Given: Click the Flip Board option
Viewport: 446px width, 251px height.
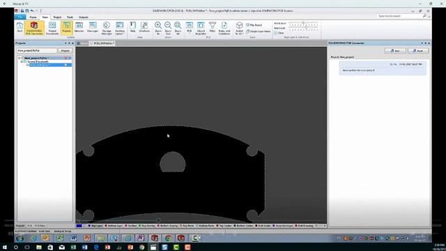Looking at the screenshot, I should click(254, 25).
